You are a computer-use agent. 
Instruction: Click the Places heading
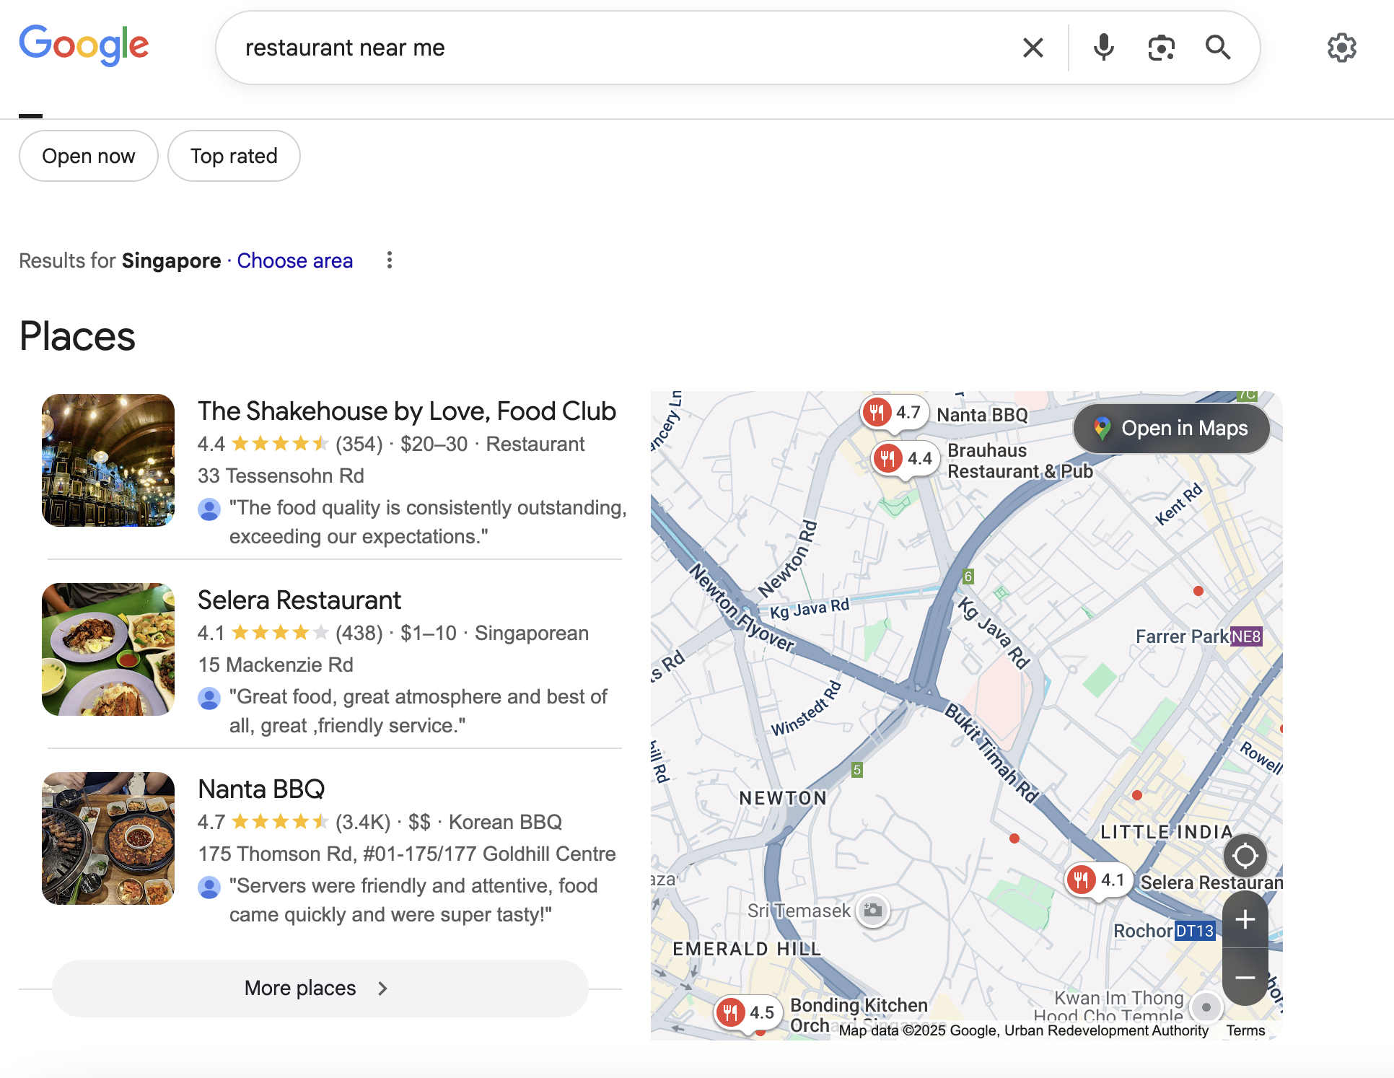(77, 336)
